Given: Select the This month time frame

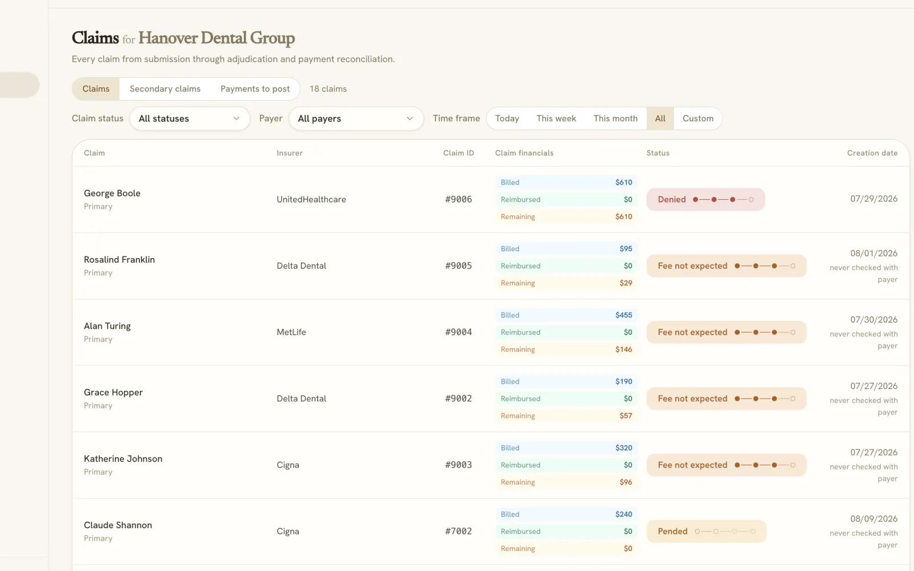Looking at the screenshot, I should pyautogui.click(x=615, y=119).
